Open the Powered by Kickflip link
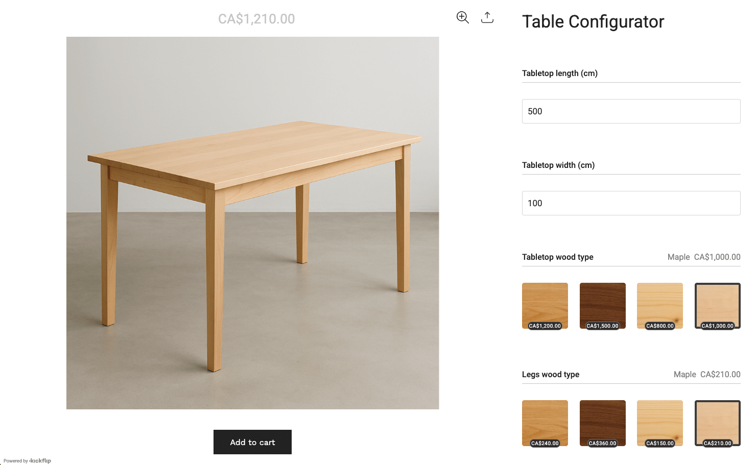The width and height of the screenshot is (756, 465). pos(28,460)
